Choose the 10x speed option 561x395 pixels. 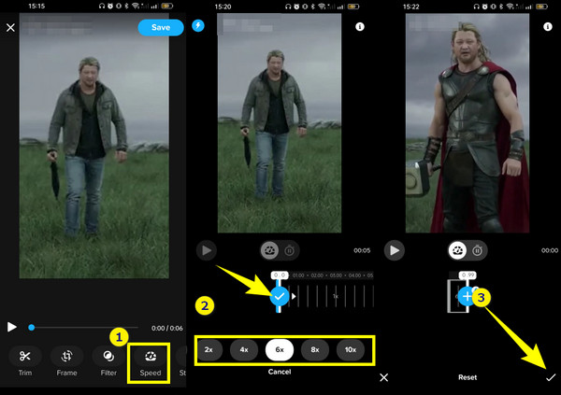351,349
